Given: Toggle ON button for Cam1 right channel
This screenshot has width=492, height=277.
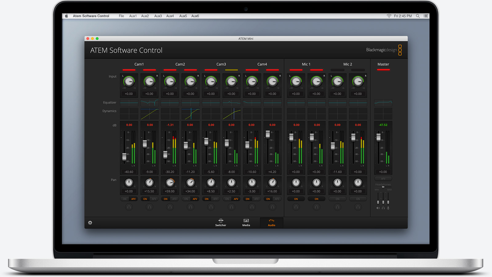Looking at the screenshot, I should click(x=145, y=199).
